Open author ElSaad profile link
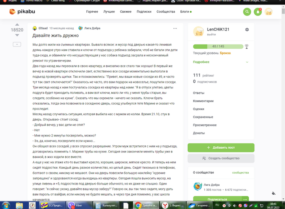 [x=43, y=28]
